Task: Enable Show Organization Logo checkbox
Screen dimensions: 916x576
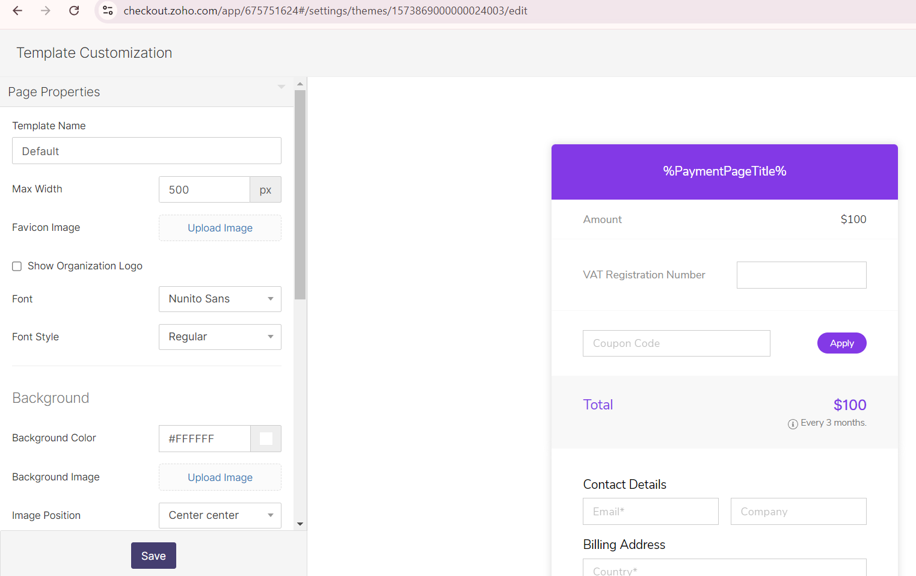Action: point(17,266)
